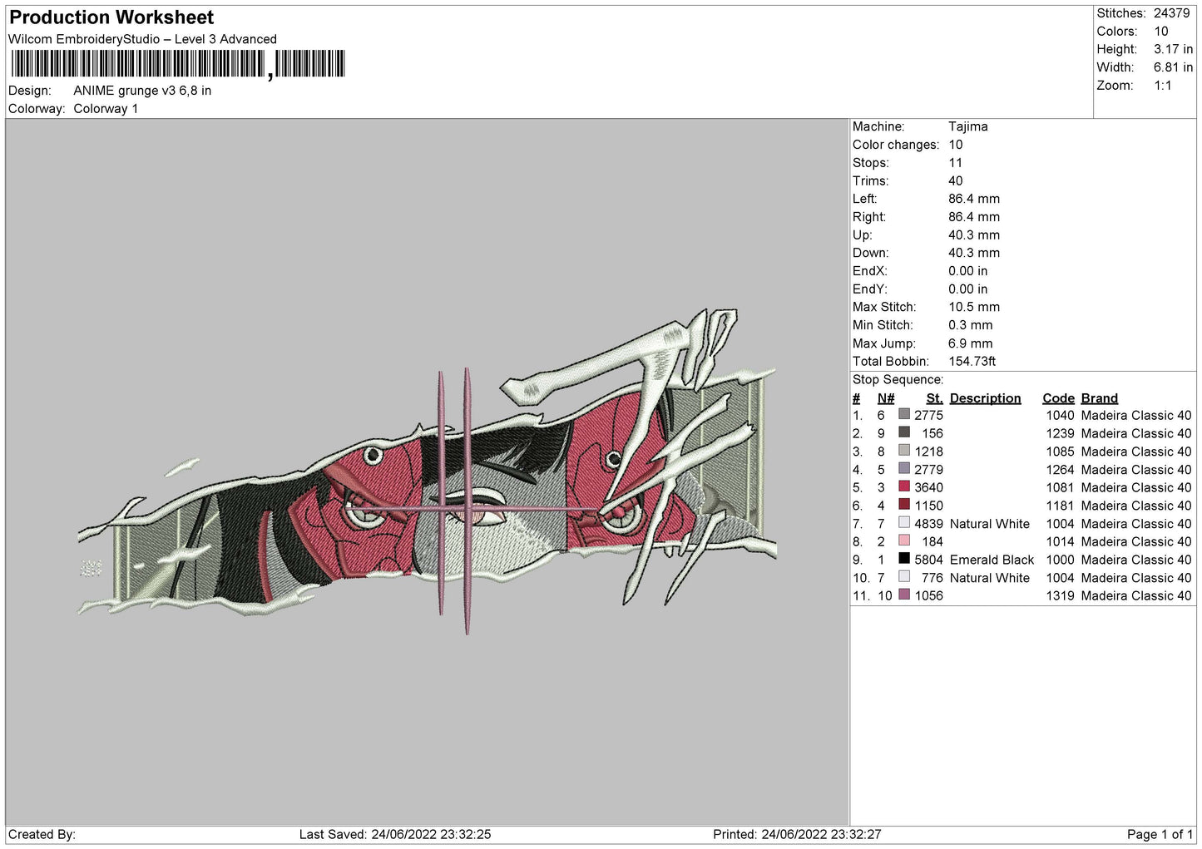Click the Code column header
1202x849 pixels.
pos(1058,398)
